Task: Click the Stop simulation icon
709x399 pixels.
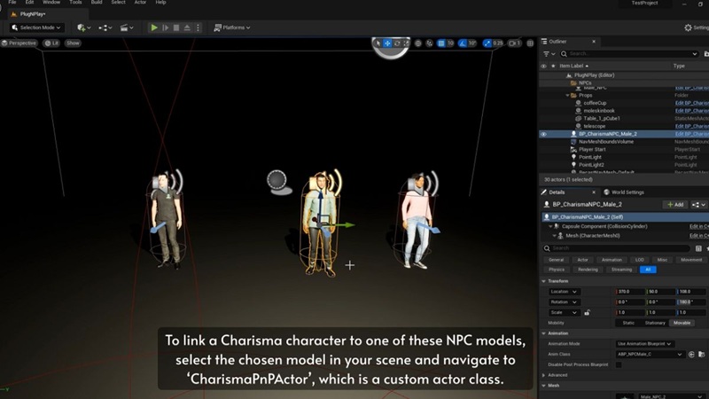Action: 178,27
